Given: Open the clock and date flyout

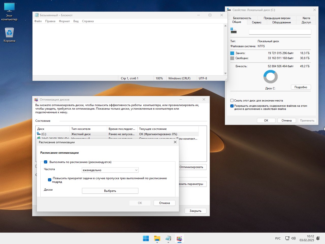Looking at the screenshot, I should pos(306,238).
